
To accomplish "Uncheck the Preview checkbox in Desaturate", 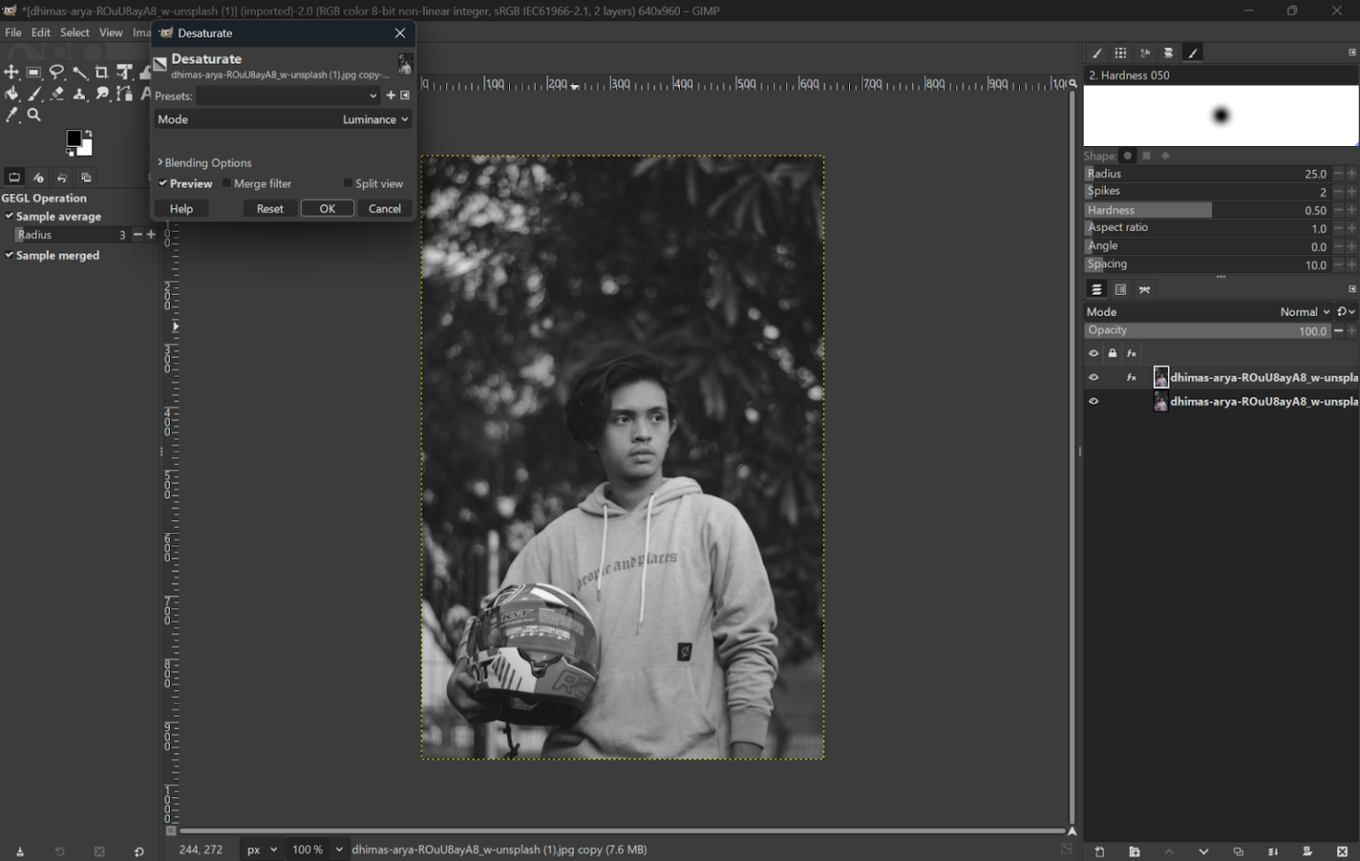I will [x=163, y=183].
